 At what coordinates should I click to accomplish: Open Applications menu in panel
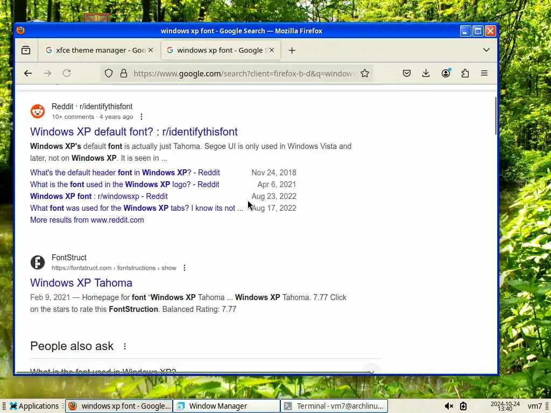34,406
